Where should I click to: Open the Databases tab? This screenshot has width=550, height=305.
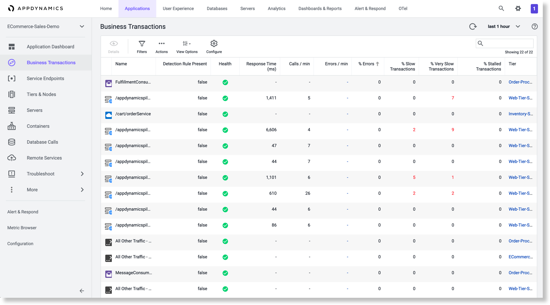click(217, 8)
